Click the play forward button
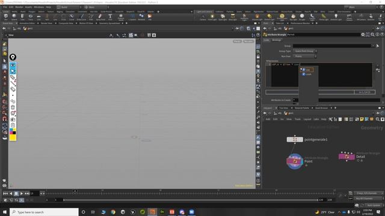385x216 pixels. click(x=22, y=193)
